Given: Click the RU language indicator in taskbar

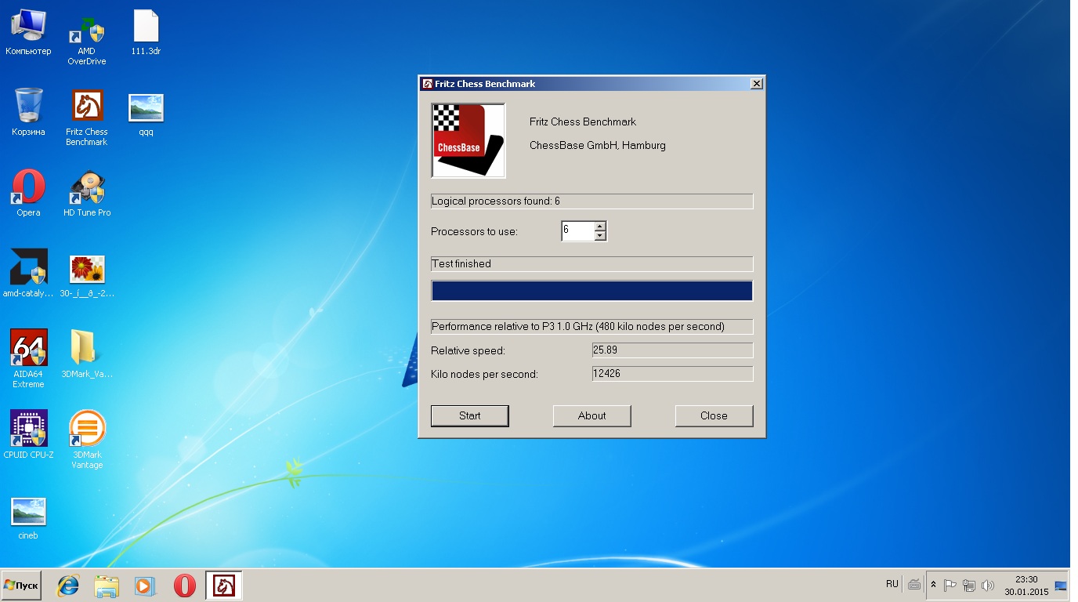Looking at the screenshot, I should (x=892, y=584).
